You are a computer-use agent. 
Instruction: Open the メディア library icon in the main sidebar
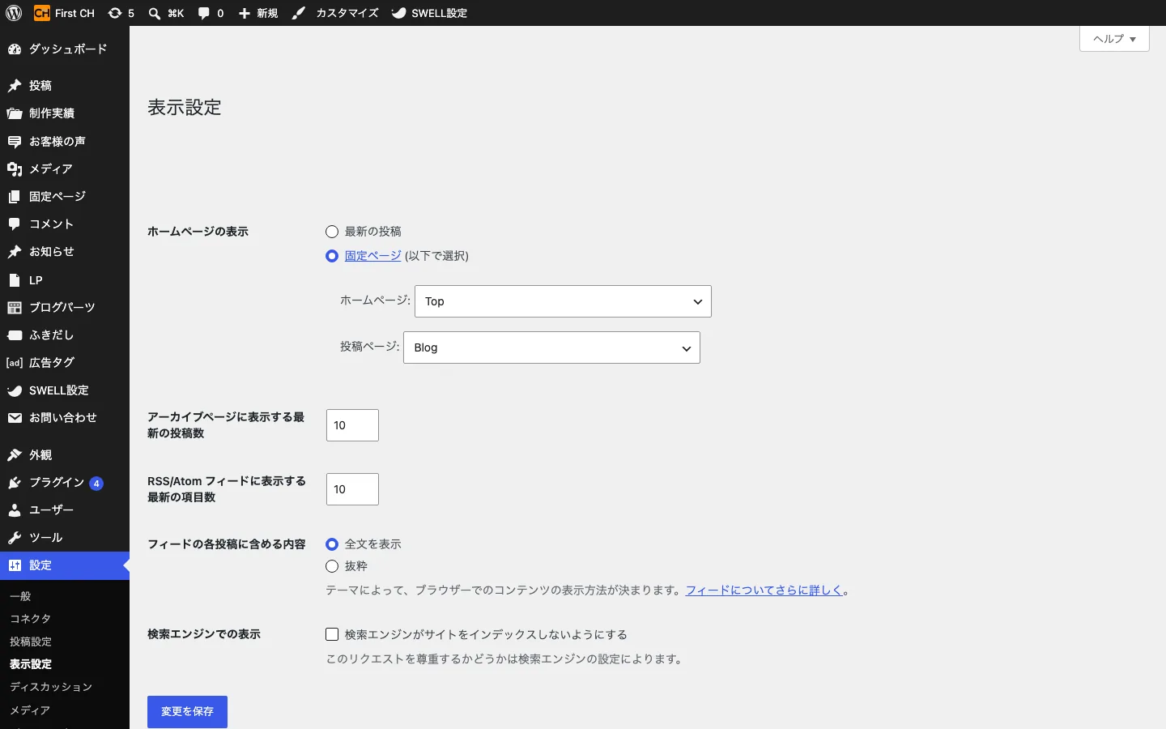pyautogui.click(x=15, y=168)
